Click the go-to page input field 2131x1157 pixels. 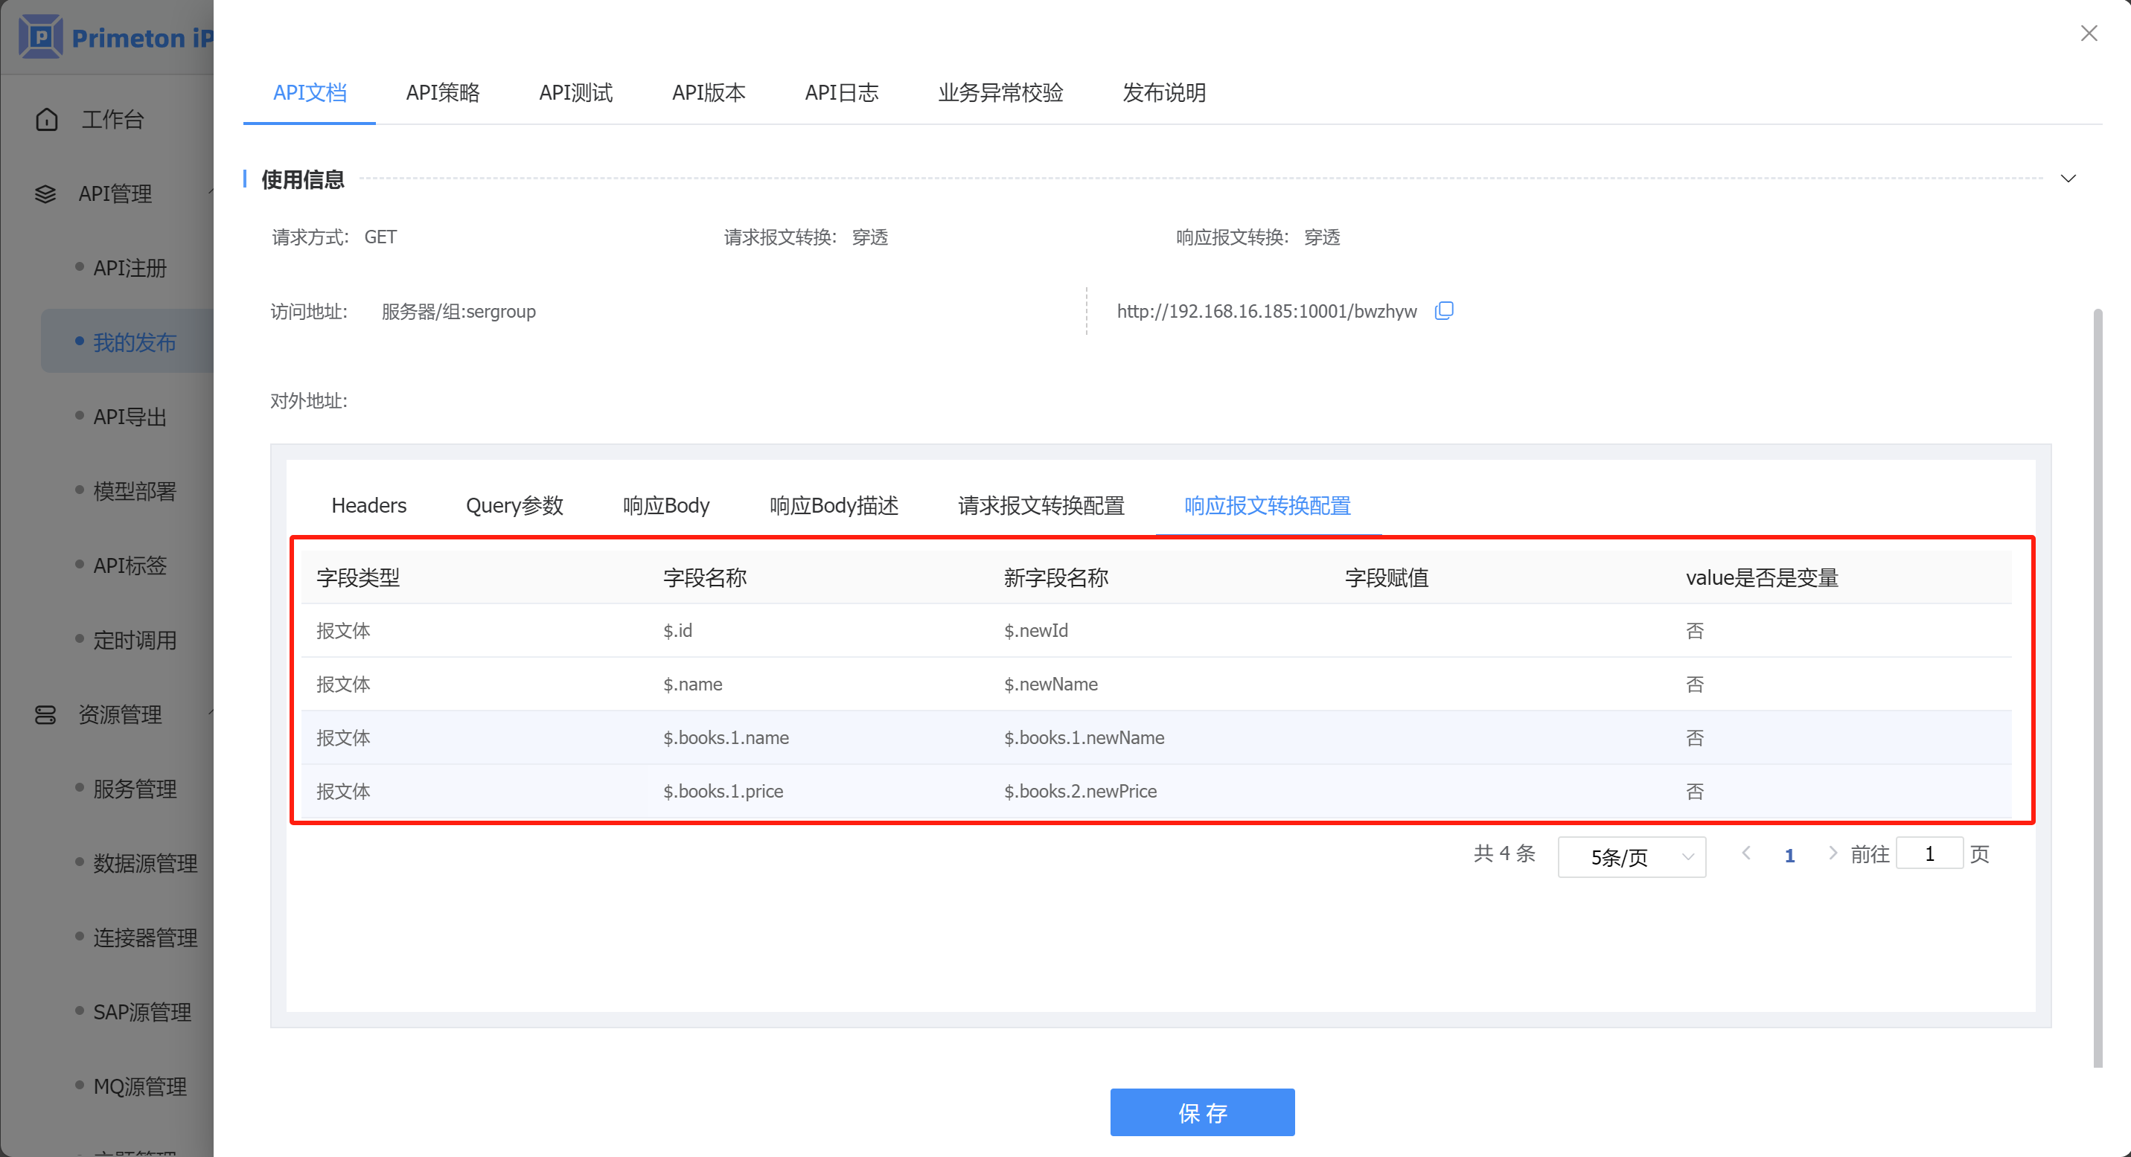coord(1929,853)
